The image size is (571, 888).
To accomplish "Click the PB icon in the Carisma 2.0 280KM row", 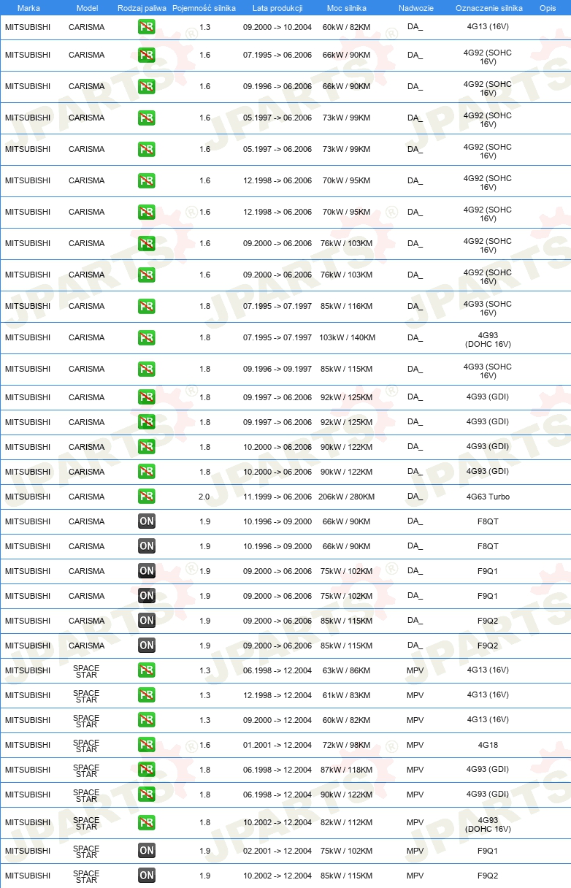I will click(x=147, y=497).
